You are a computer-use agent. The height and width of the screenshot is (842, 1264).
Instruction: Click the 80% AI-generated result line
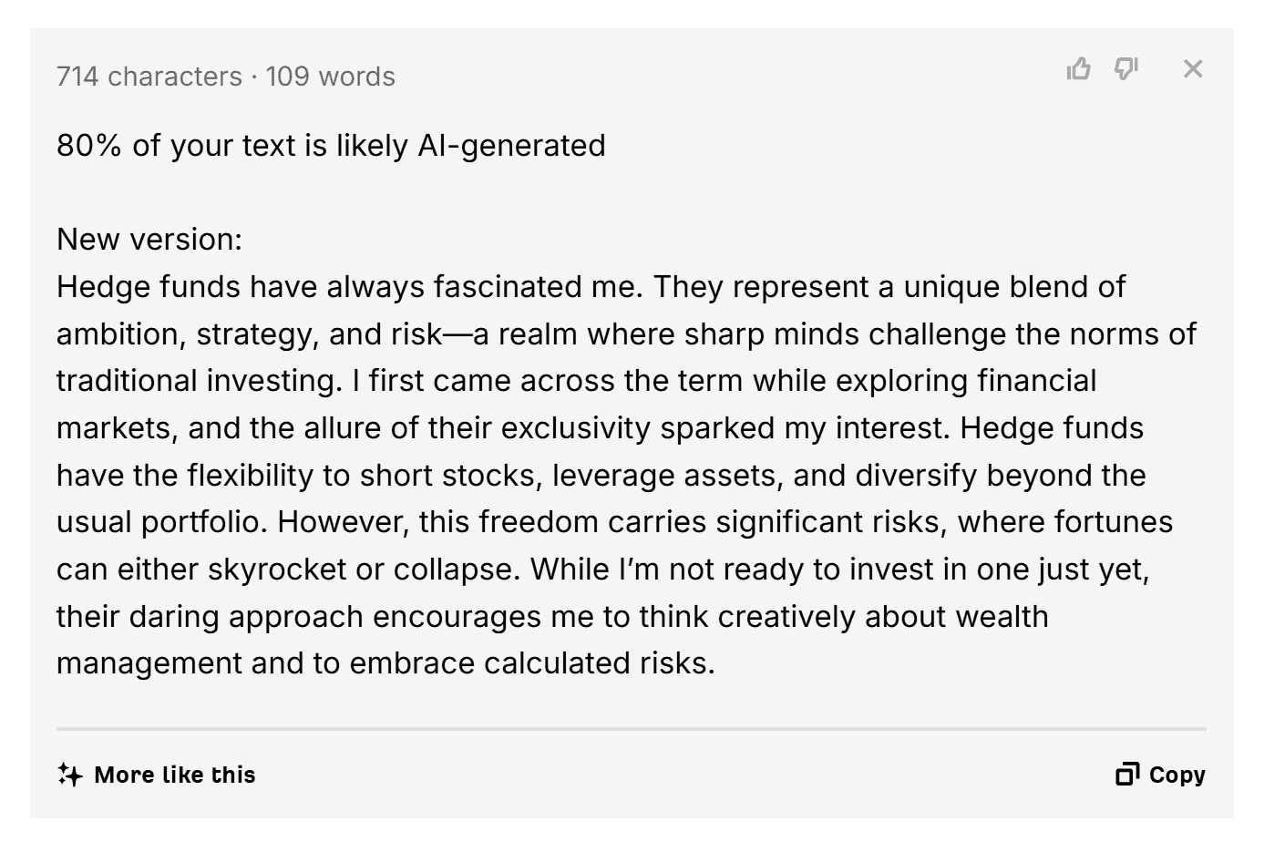[331, 146]
